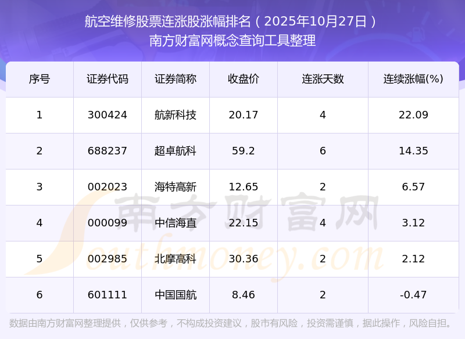465x339 pixels.
Task: Click the gain value 22.09
Action: tap(413, 115)
